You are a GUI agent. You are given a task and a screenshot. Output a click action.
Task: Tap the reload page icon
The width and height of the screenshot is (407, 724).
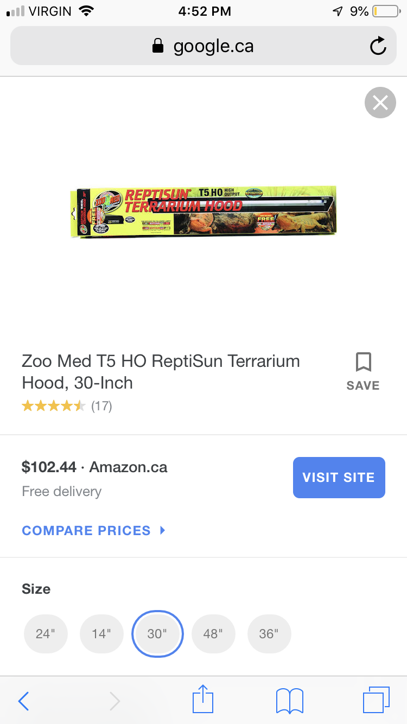point(378,46)
